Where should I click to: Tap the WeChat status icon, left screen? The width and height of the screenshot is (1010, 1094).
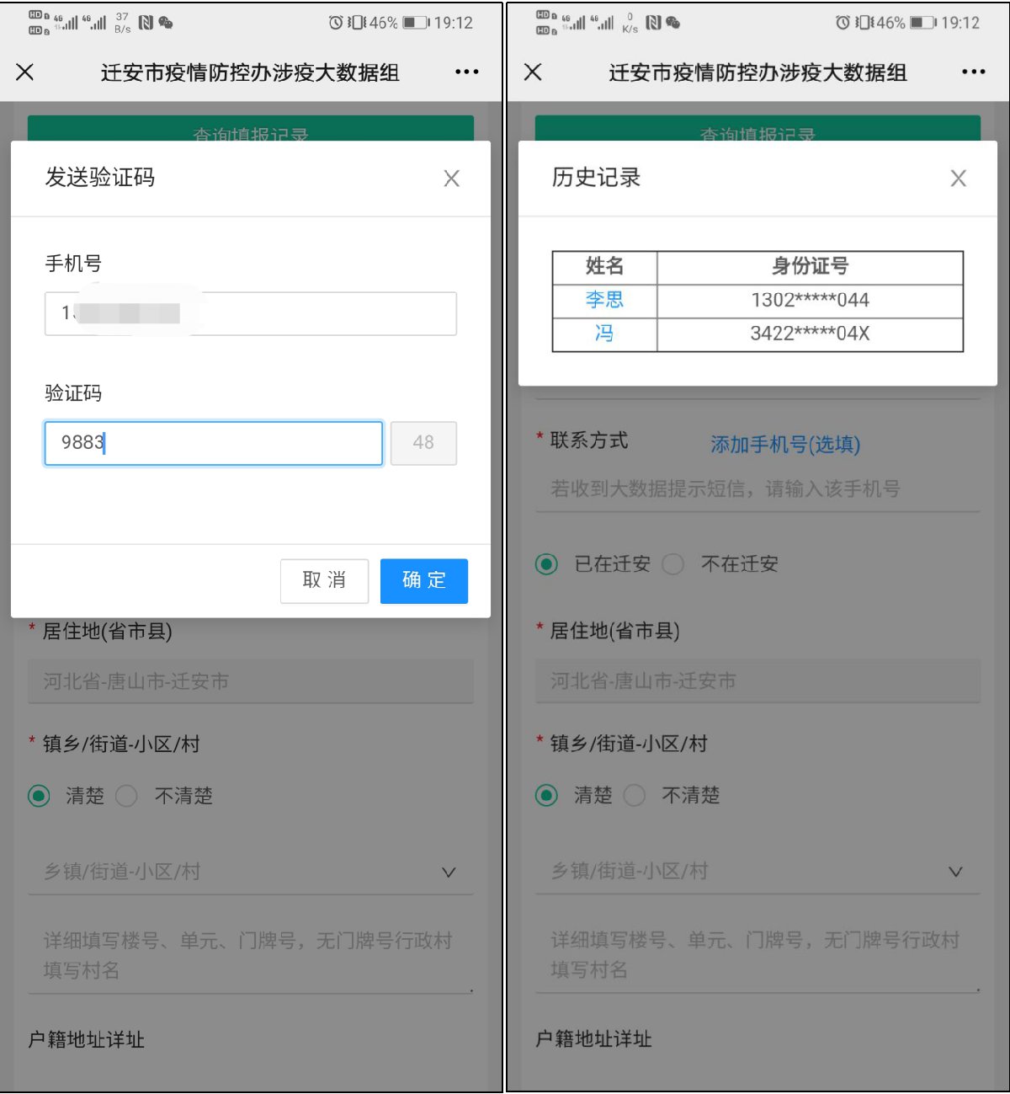pos(166,23)
